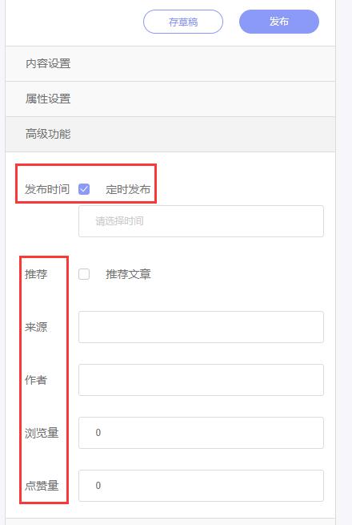The height and width of the screenshot is (525, 352).
Task: Click the 存草稿 save draft button
Action: coord(183,22)
